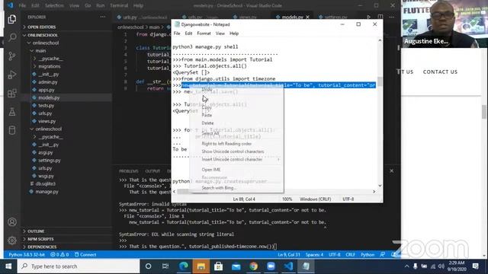Expand the __pycache__ folder under main
This screenshot has width=488, height=274.
pos(51,59)
